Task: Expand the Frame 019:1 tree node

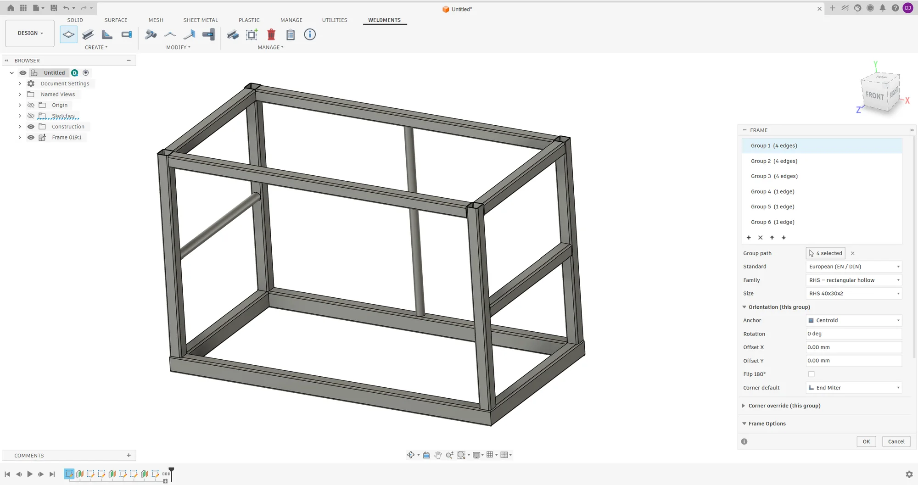Action: pos(20,137)
